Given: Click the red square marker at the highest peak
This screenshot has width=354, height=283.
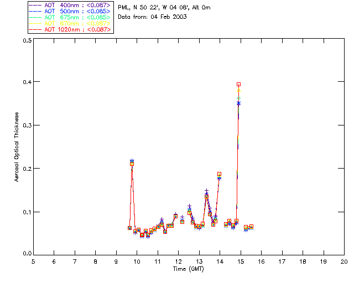Looking at the screenshot, I should click(238, 85).
